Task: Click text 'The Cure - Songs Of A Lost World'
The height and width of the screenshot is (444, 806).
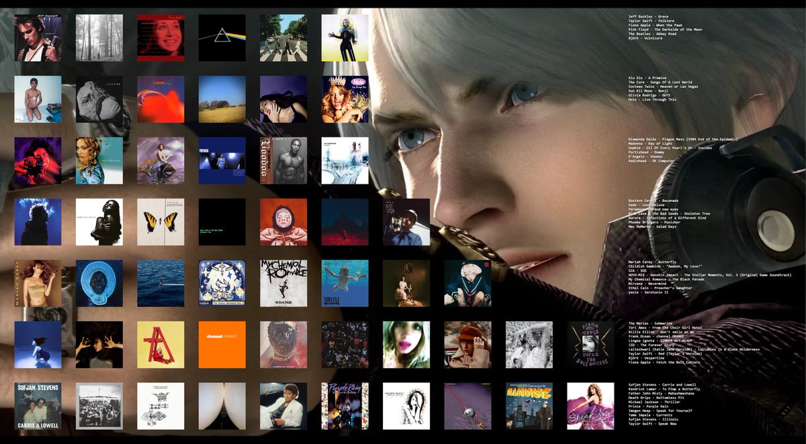Action: click(x=660, y=82)
